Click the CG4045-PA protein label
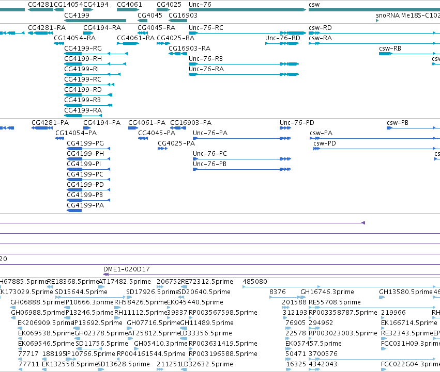This screenshot has height=372, width=440. pyautogui.click(x=157, y=133)
